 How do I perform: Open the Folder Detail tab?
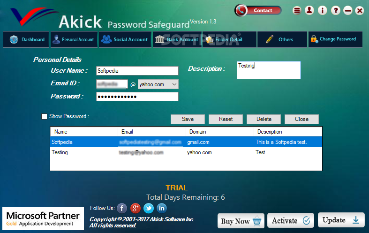click(229, 39)
